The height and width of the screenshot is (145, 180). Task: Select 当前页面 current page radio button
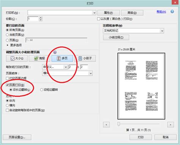coord(7,35)
